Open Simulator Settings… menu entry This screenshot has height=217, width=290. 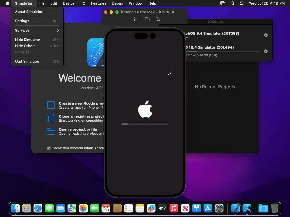pos(37,21)
